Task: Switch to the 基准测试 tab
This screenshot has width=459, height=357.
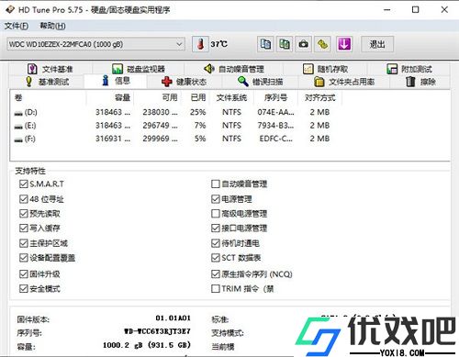Action: (47, 82)
